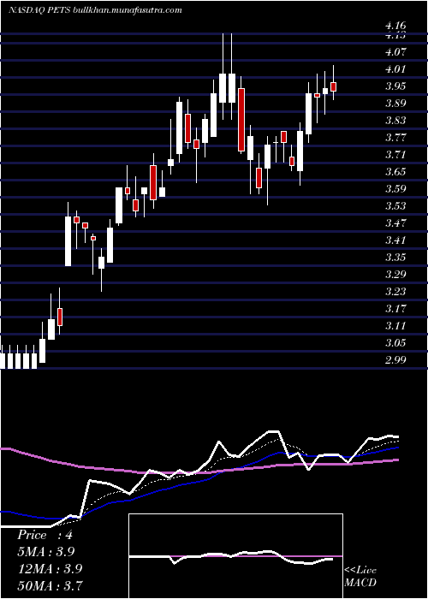This screenshot has height=599, width=428.
Task: Click the 12MA : 3.9 label
Action: [x=50, y=569]
